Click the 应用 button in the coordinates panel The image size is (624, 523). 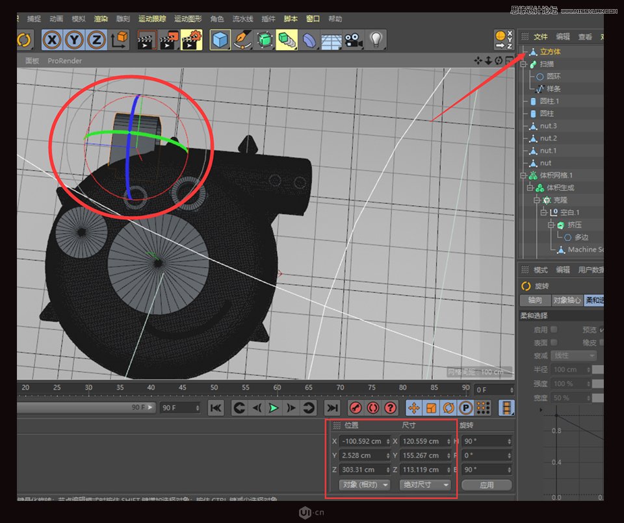486,484
